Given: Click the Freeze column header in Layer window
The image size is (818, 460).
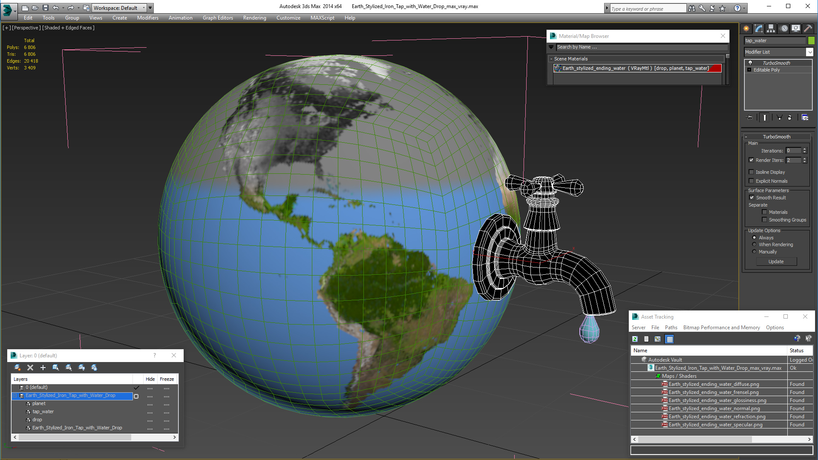Looking at the screenshot, I should (167, 379).
